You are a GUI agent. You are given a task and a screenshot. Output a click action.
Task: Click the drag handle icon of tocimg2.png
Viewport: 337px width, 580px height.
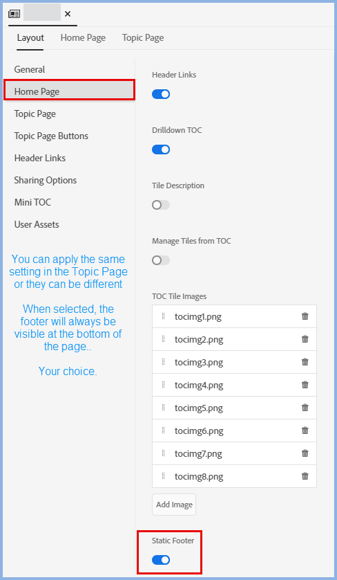tap(163, 339)
